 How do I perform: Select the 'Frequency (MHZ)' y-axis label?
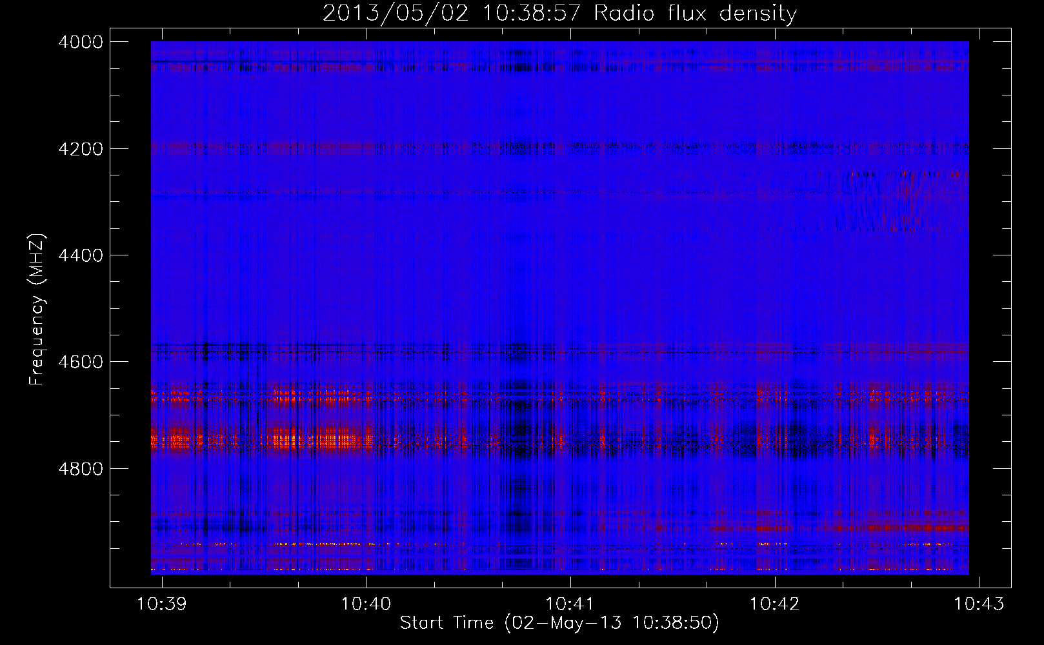[x=37, y=310]
